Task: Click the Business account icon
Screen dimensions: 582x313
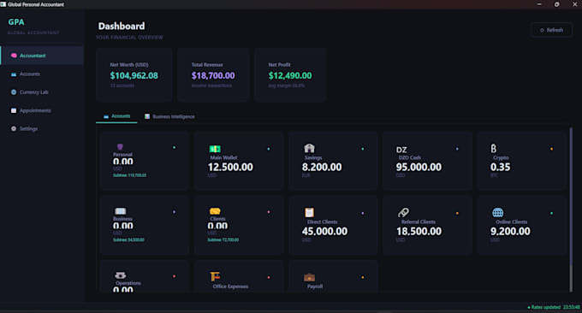Action: [x=121, y=211]
